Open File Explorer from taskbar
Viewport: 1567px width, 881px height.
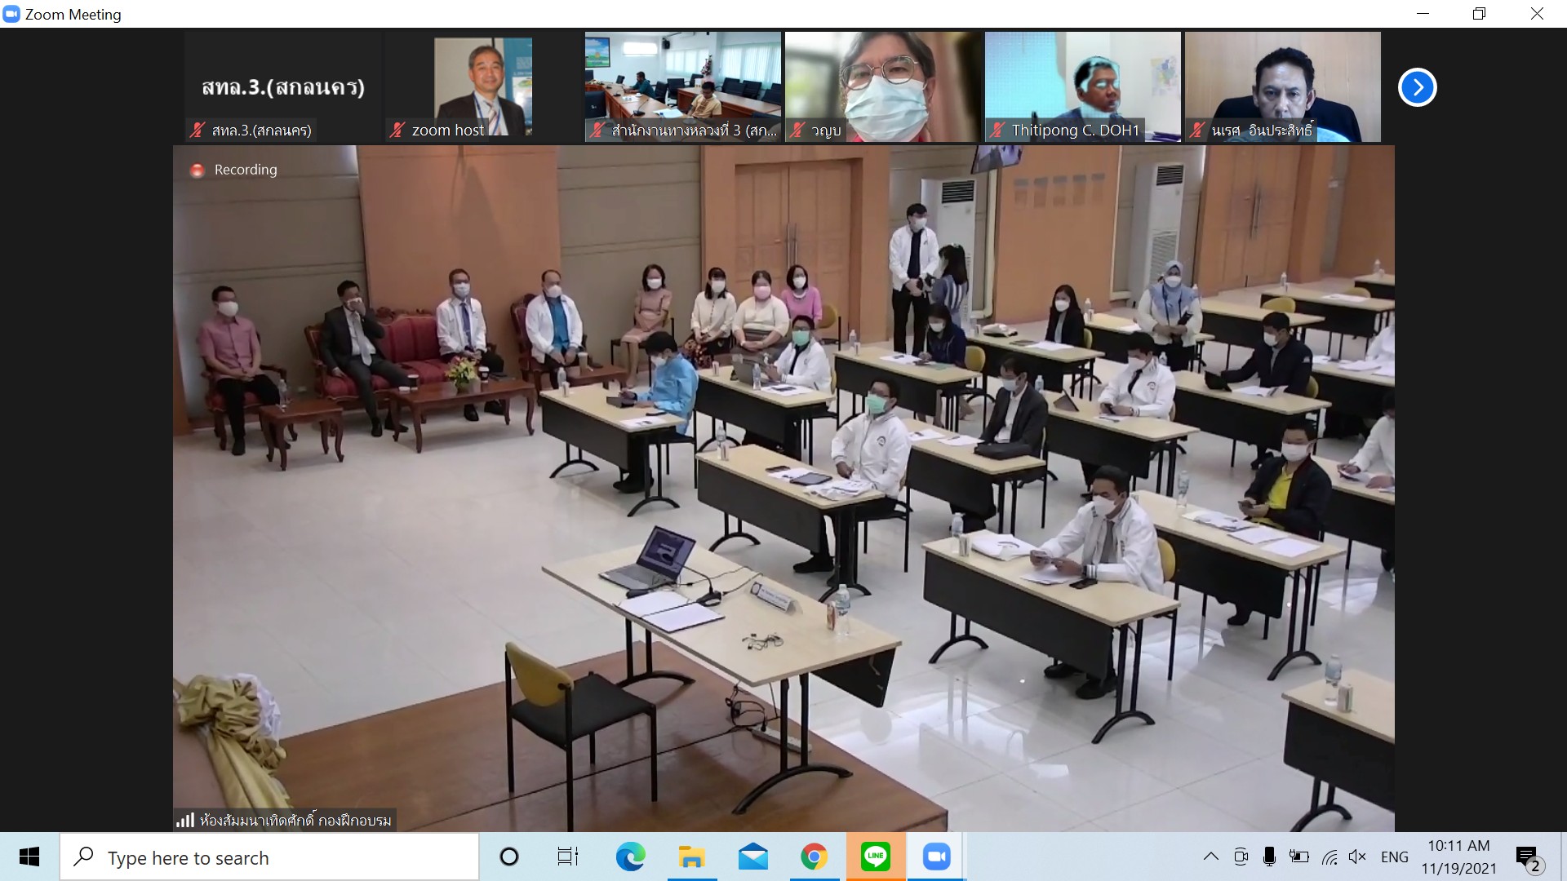(x=691, y=857)
